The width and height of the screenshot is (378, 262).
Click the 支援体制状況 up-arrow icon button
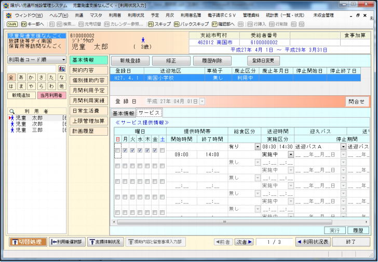tap(106, 242)
